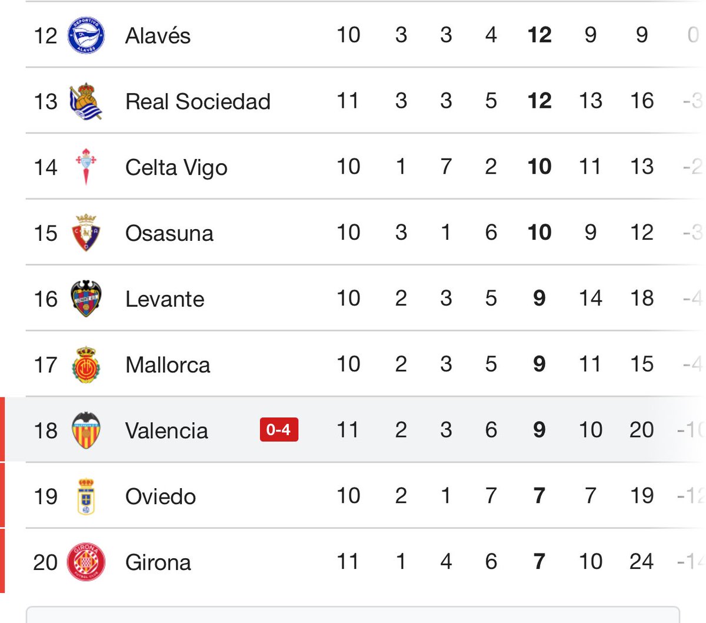Screen dimensions: 706x623
Task: Tap the Mallorca club crest
Action: point(86,364)
